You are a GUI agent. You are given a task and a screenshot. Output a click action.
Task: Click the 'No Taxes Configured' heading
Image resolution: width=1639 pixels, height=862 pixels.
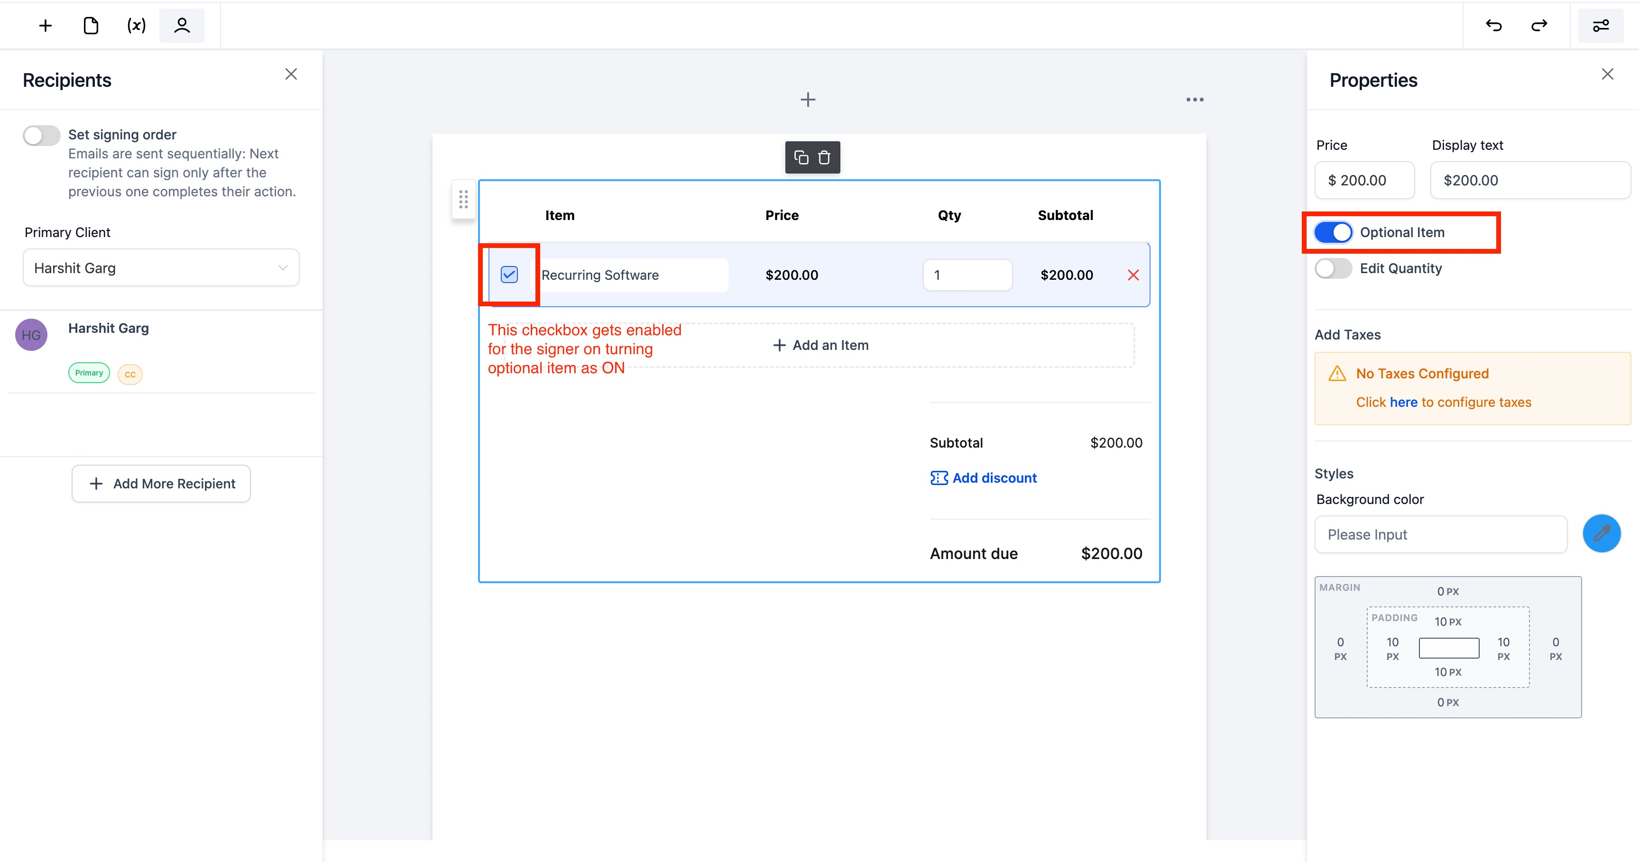(1422, 374)
